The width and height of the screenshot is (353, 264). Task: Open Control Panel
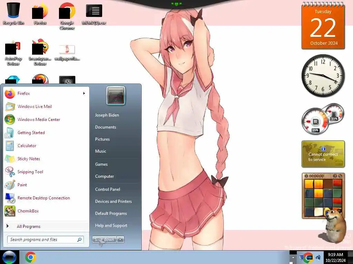coord(108,189)
